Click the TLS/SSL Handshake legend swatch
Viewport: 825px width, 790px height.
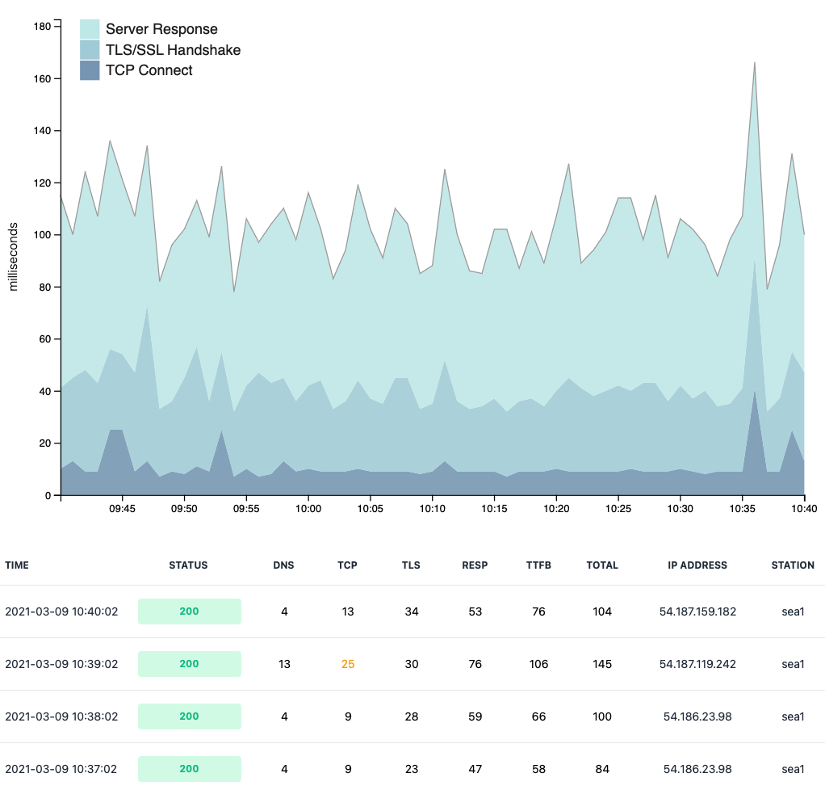pos(90,49)
